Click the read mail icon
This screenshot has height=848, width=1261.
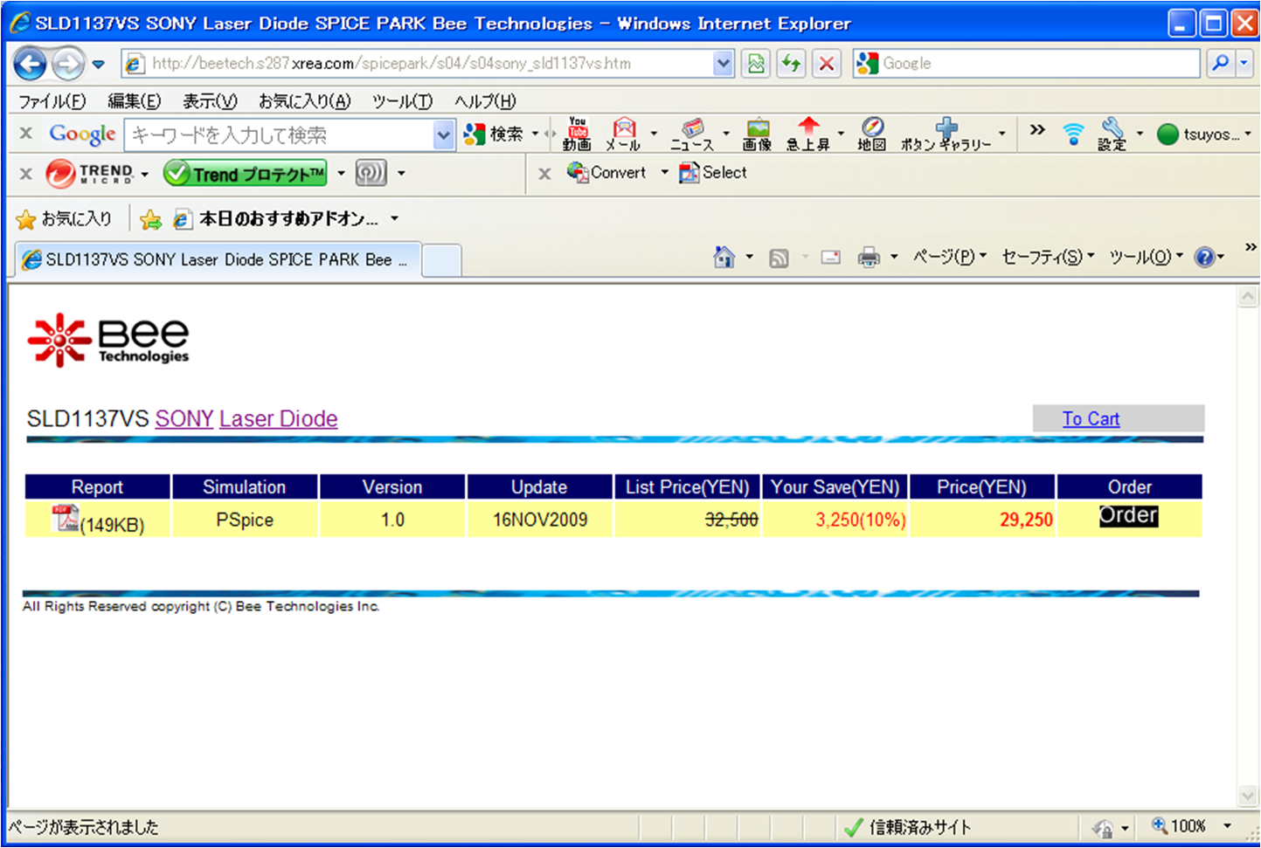coord(830,258)
